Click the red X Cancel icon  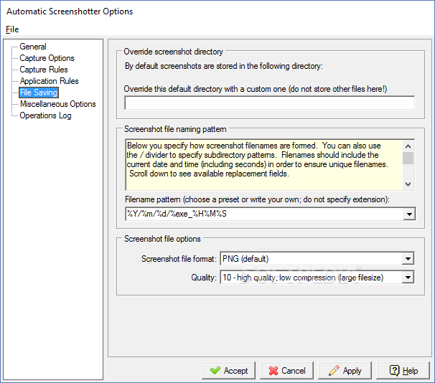(x=273, y=371)
